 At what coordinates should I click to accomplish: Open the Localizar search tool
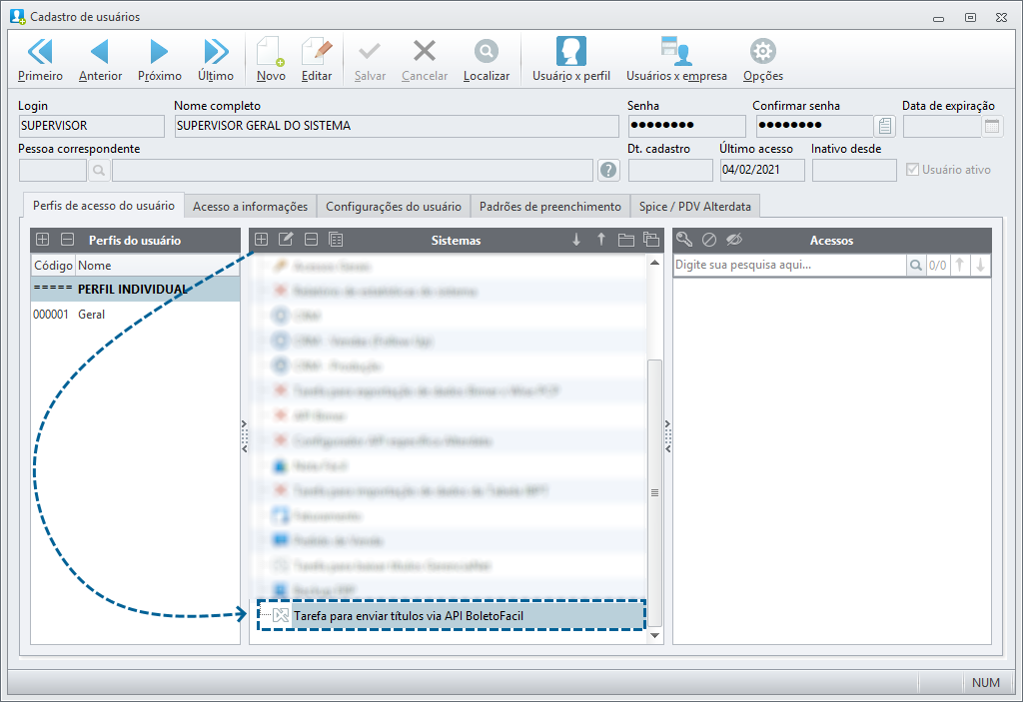click(x=486, y=60)
